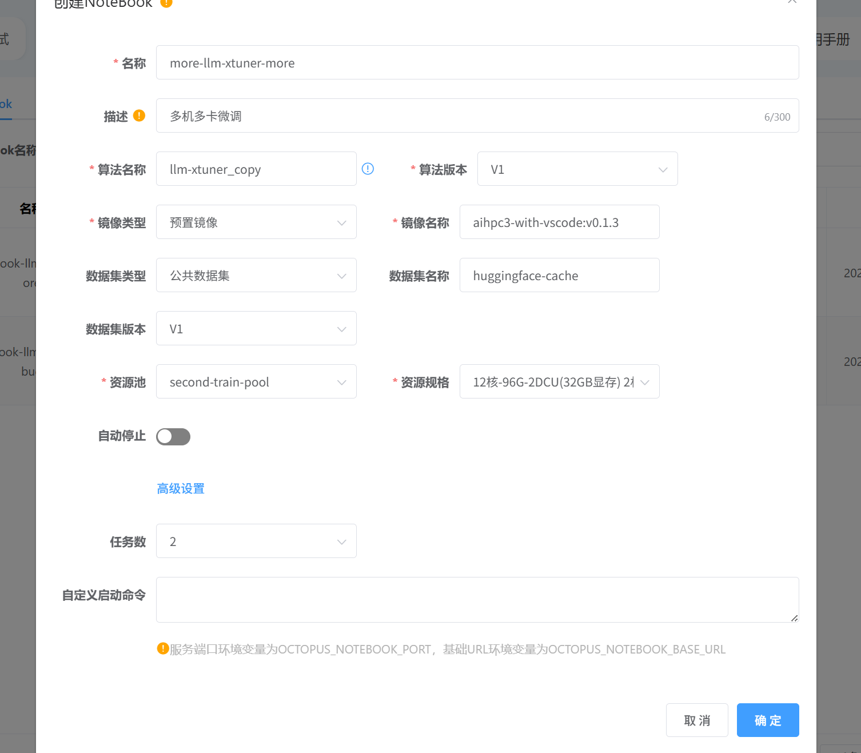Expand the 算法版本 V1 dropdown
Screen dimensions: 861x753
(577, 169)
